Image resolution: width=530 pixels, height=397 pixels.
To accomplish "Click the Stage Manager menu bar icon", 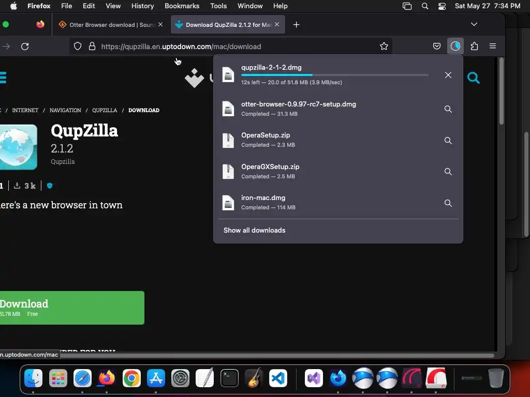I will pyautogui.click(x=407, y=6).
